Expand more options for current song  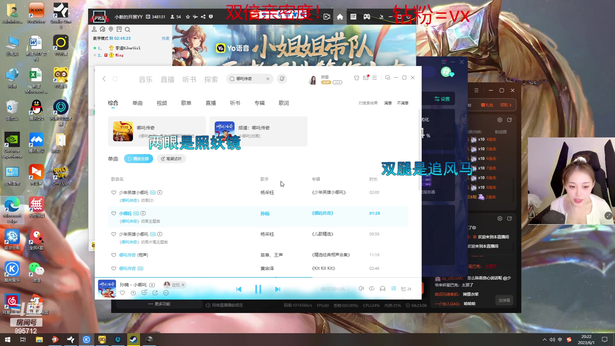click(166, 293)
